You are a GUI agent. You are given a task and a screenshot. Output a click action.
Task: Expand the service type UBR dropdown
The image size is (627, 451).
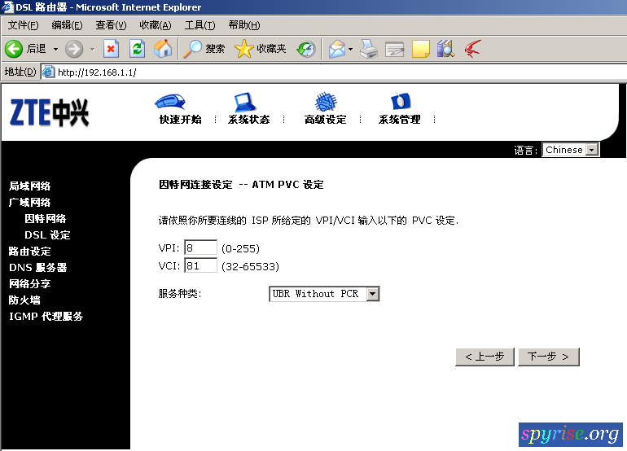[x=372, y=294]
